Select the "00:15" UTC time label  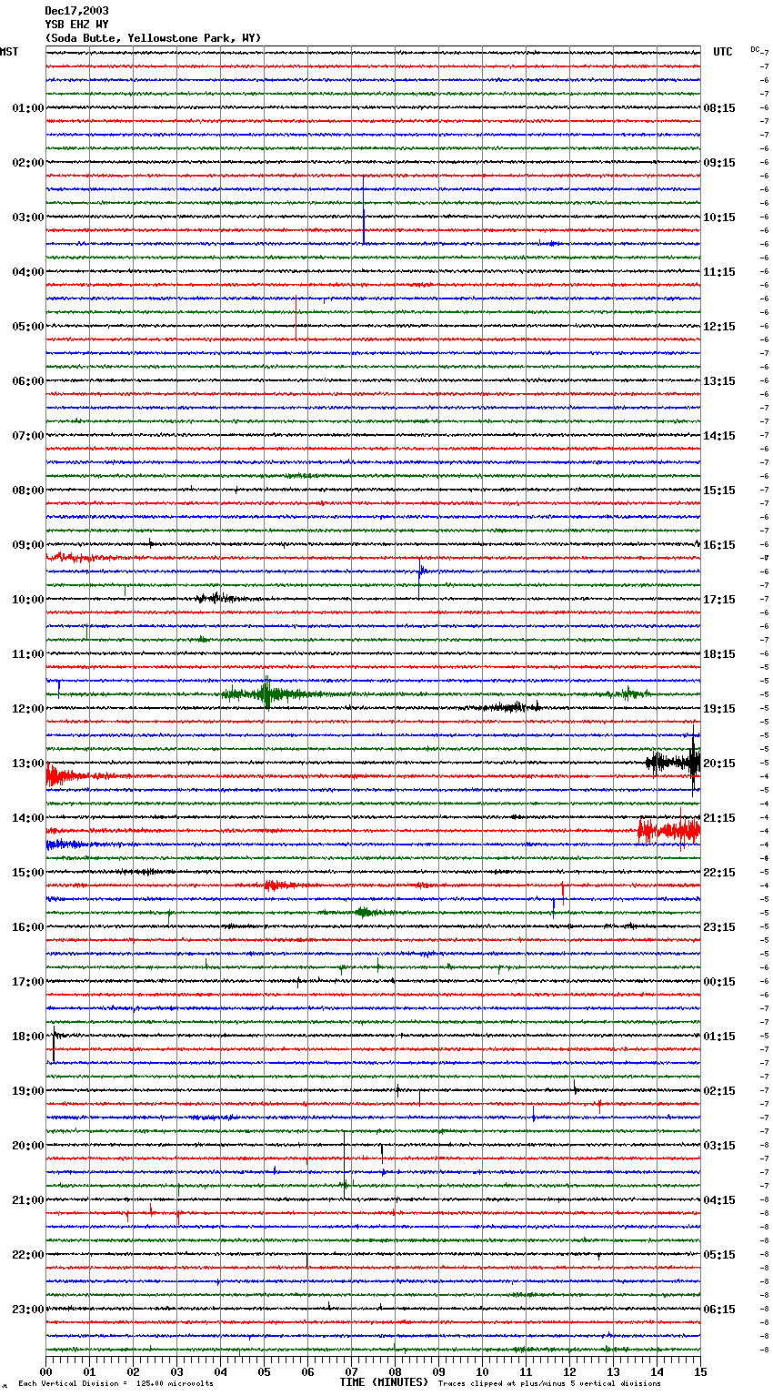coord(719,982)
